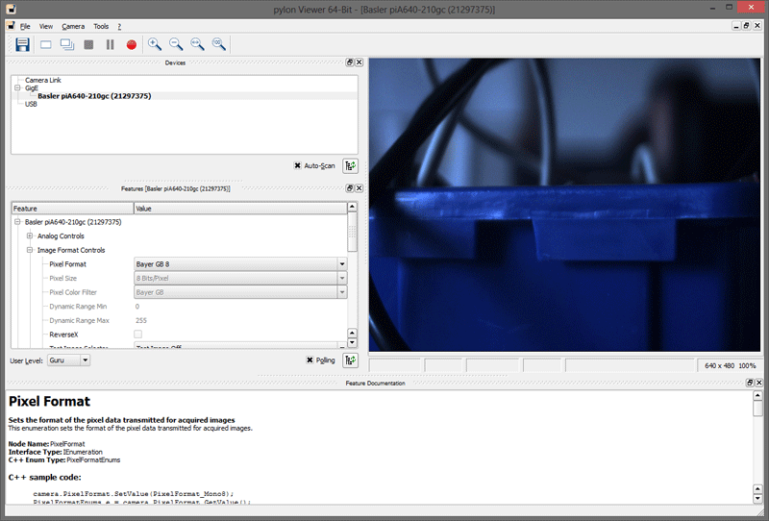The height and width of the screenshot is (521, 769).
Task: Open the File menu
Action: [x=25, y=26]
